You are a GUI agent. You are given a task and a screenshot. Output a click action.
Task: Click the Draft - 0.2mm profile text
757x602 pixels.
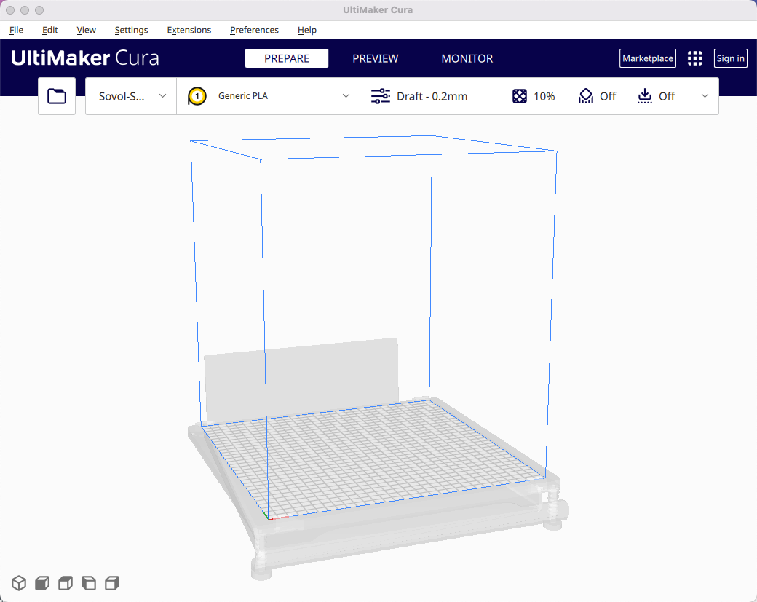coord(432,96)
